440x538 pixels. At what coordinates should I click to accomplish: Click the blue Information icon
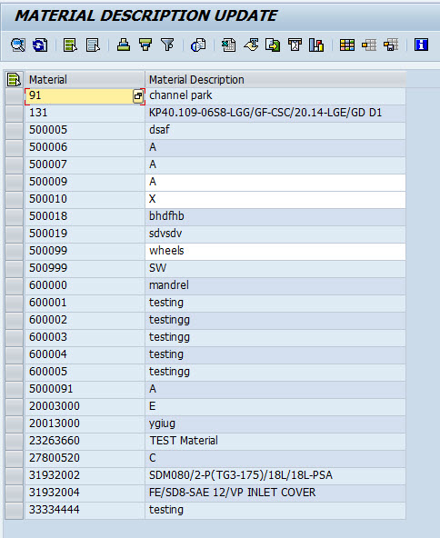pos(421,45)
